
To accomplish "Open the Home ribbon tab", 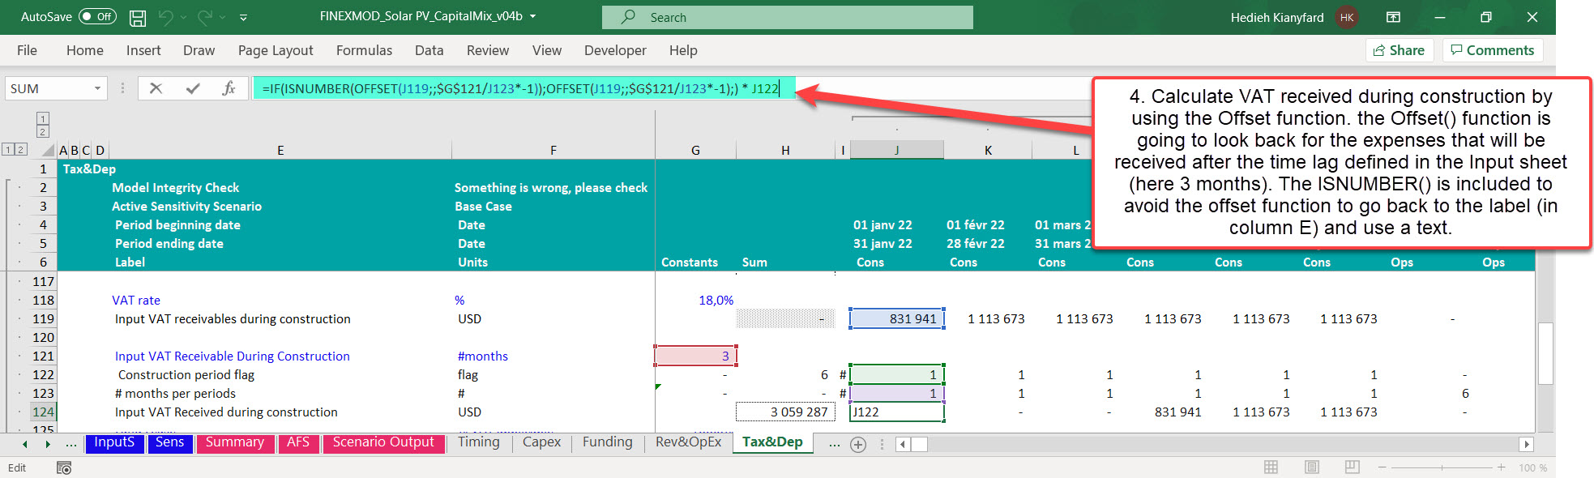I will 85,50.
